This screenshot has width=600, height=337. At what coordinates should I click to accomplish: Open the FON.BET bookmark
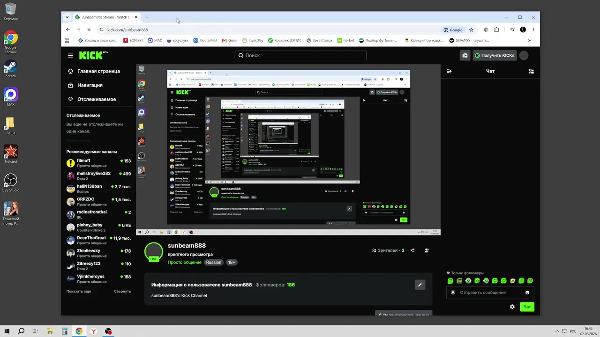tap(133, 41)
